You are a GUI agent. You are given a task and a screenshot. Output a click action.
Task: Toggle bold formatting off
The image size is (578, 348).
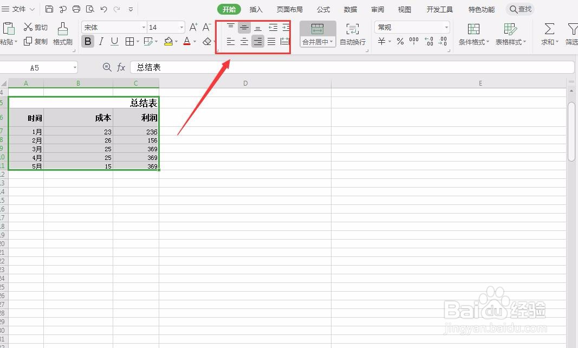[x=87, y=41]
